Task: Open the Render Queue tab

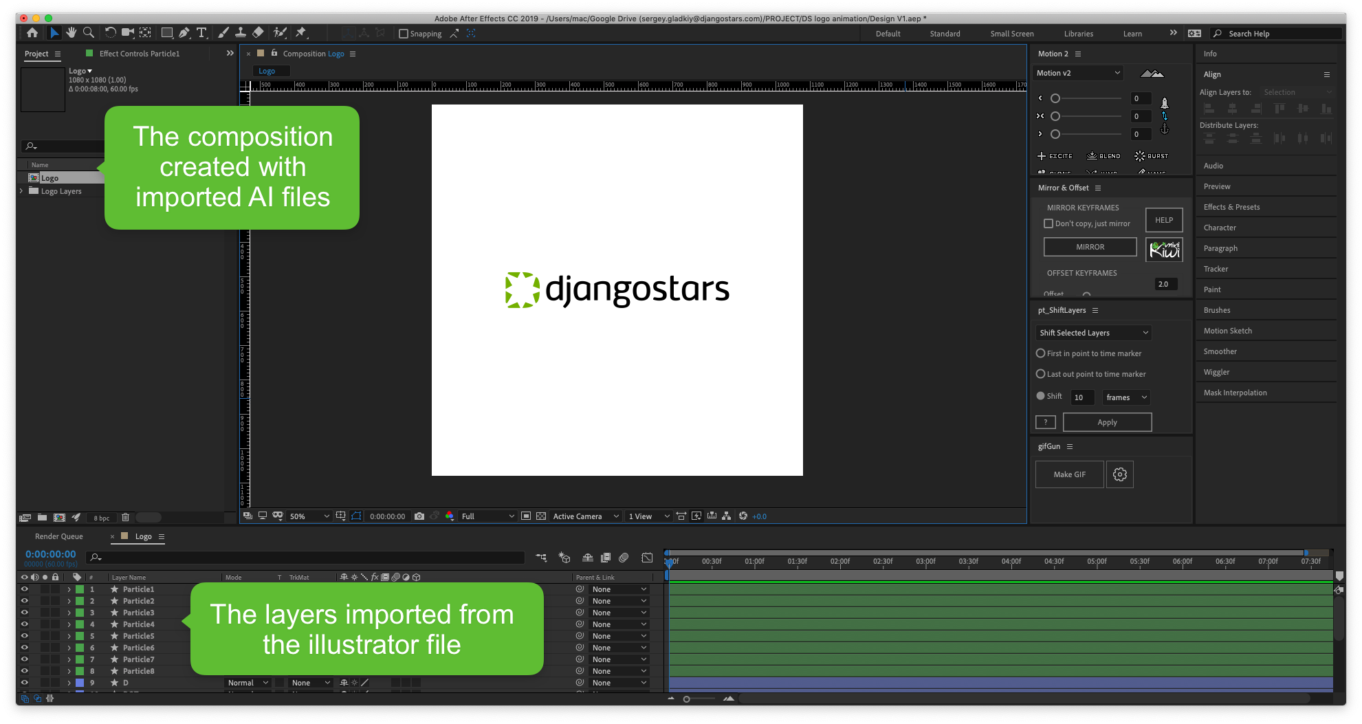Action: click(x=59, y=536)
